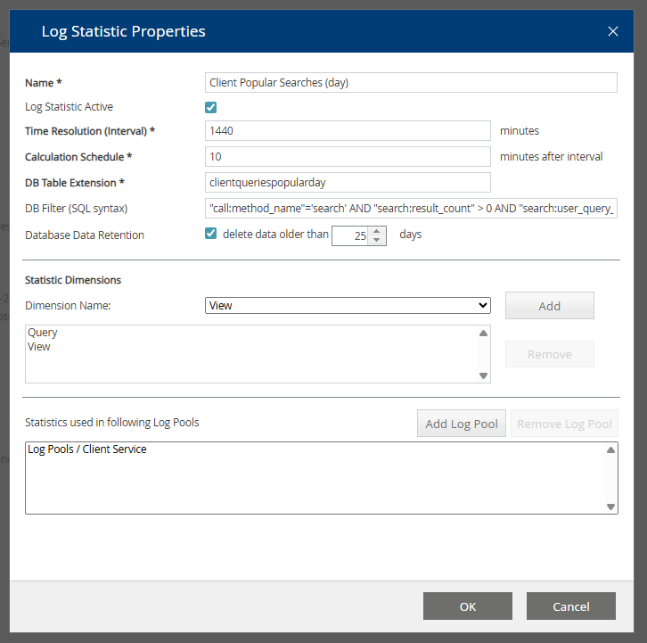The width and height of the screenshot is (647, 643).
Task: Toggle Log Statistic Active checkbox
Action: click(211, 107)
